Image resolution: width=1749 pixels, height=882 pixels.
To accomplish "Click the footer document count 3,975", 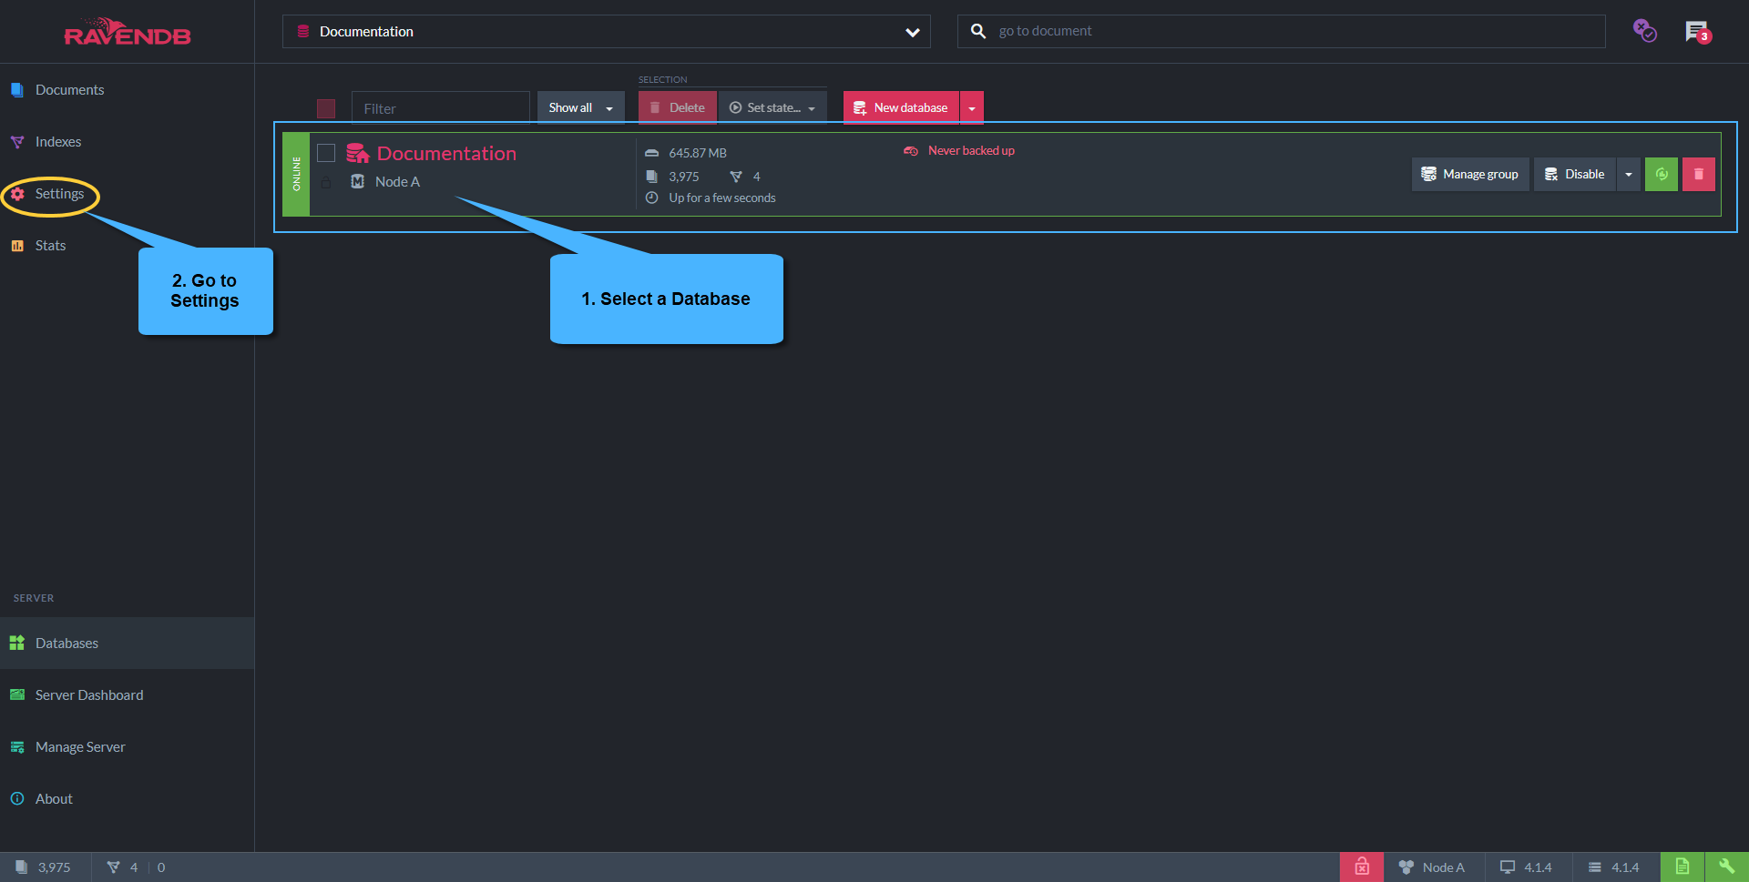I will (54, 867).
